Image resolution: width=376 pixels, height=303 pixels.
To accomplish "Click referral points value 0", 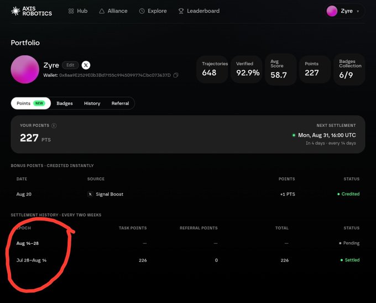I will (216, 260).
